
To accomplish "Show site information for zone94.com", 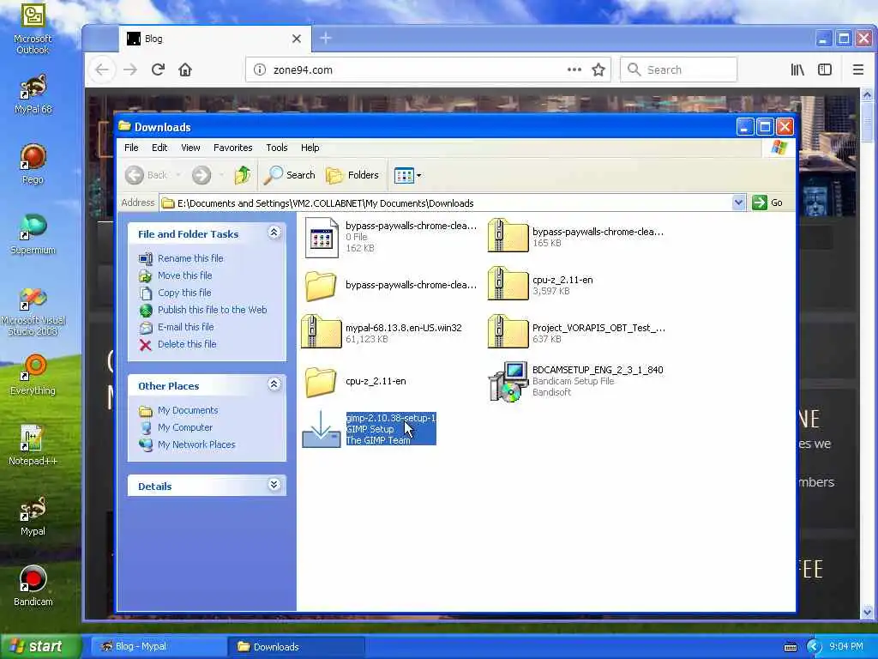I will point(259,70).
